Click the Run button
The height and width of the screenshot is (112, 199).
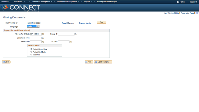[102, 22]
